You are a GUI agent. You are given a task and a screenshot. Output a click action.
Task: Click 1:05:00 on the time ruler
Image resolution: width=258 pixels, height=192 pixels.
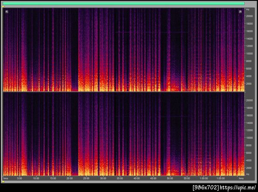[x=221, y=178]
